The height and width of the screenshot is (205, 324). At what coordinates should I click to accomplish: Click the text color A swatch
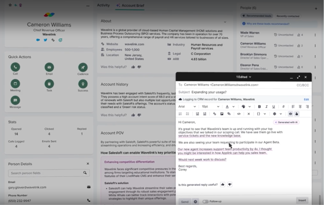point(227,106)
